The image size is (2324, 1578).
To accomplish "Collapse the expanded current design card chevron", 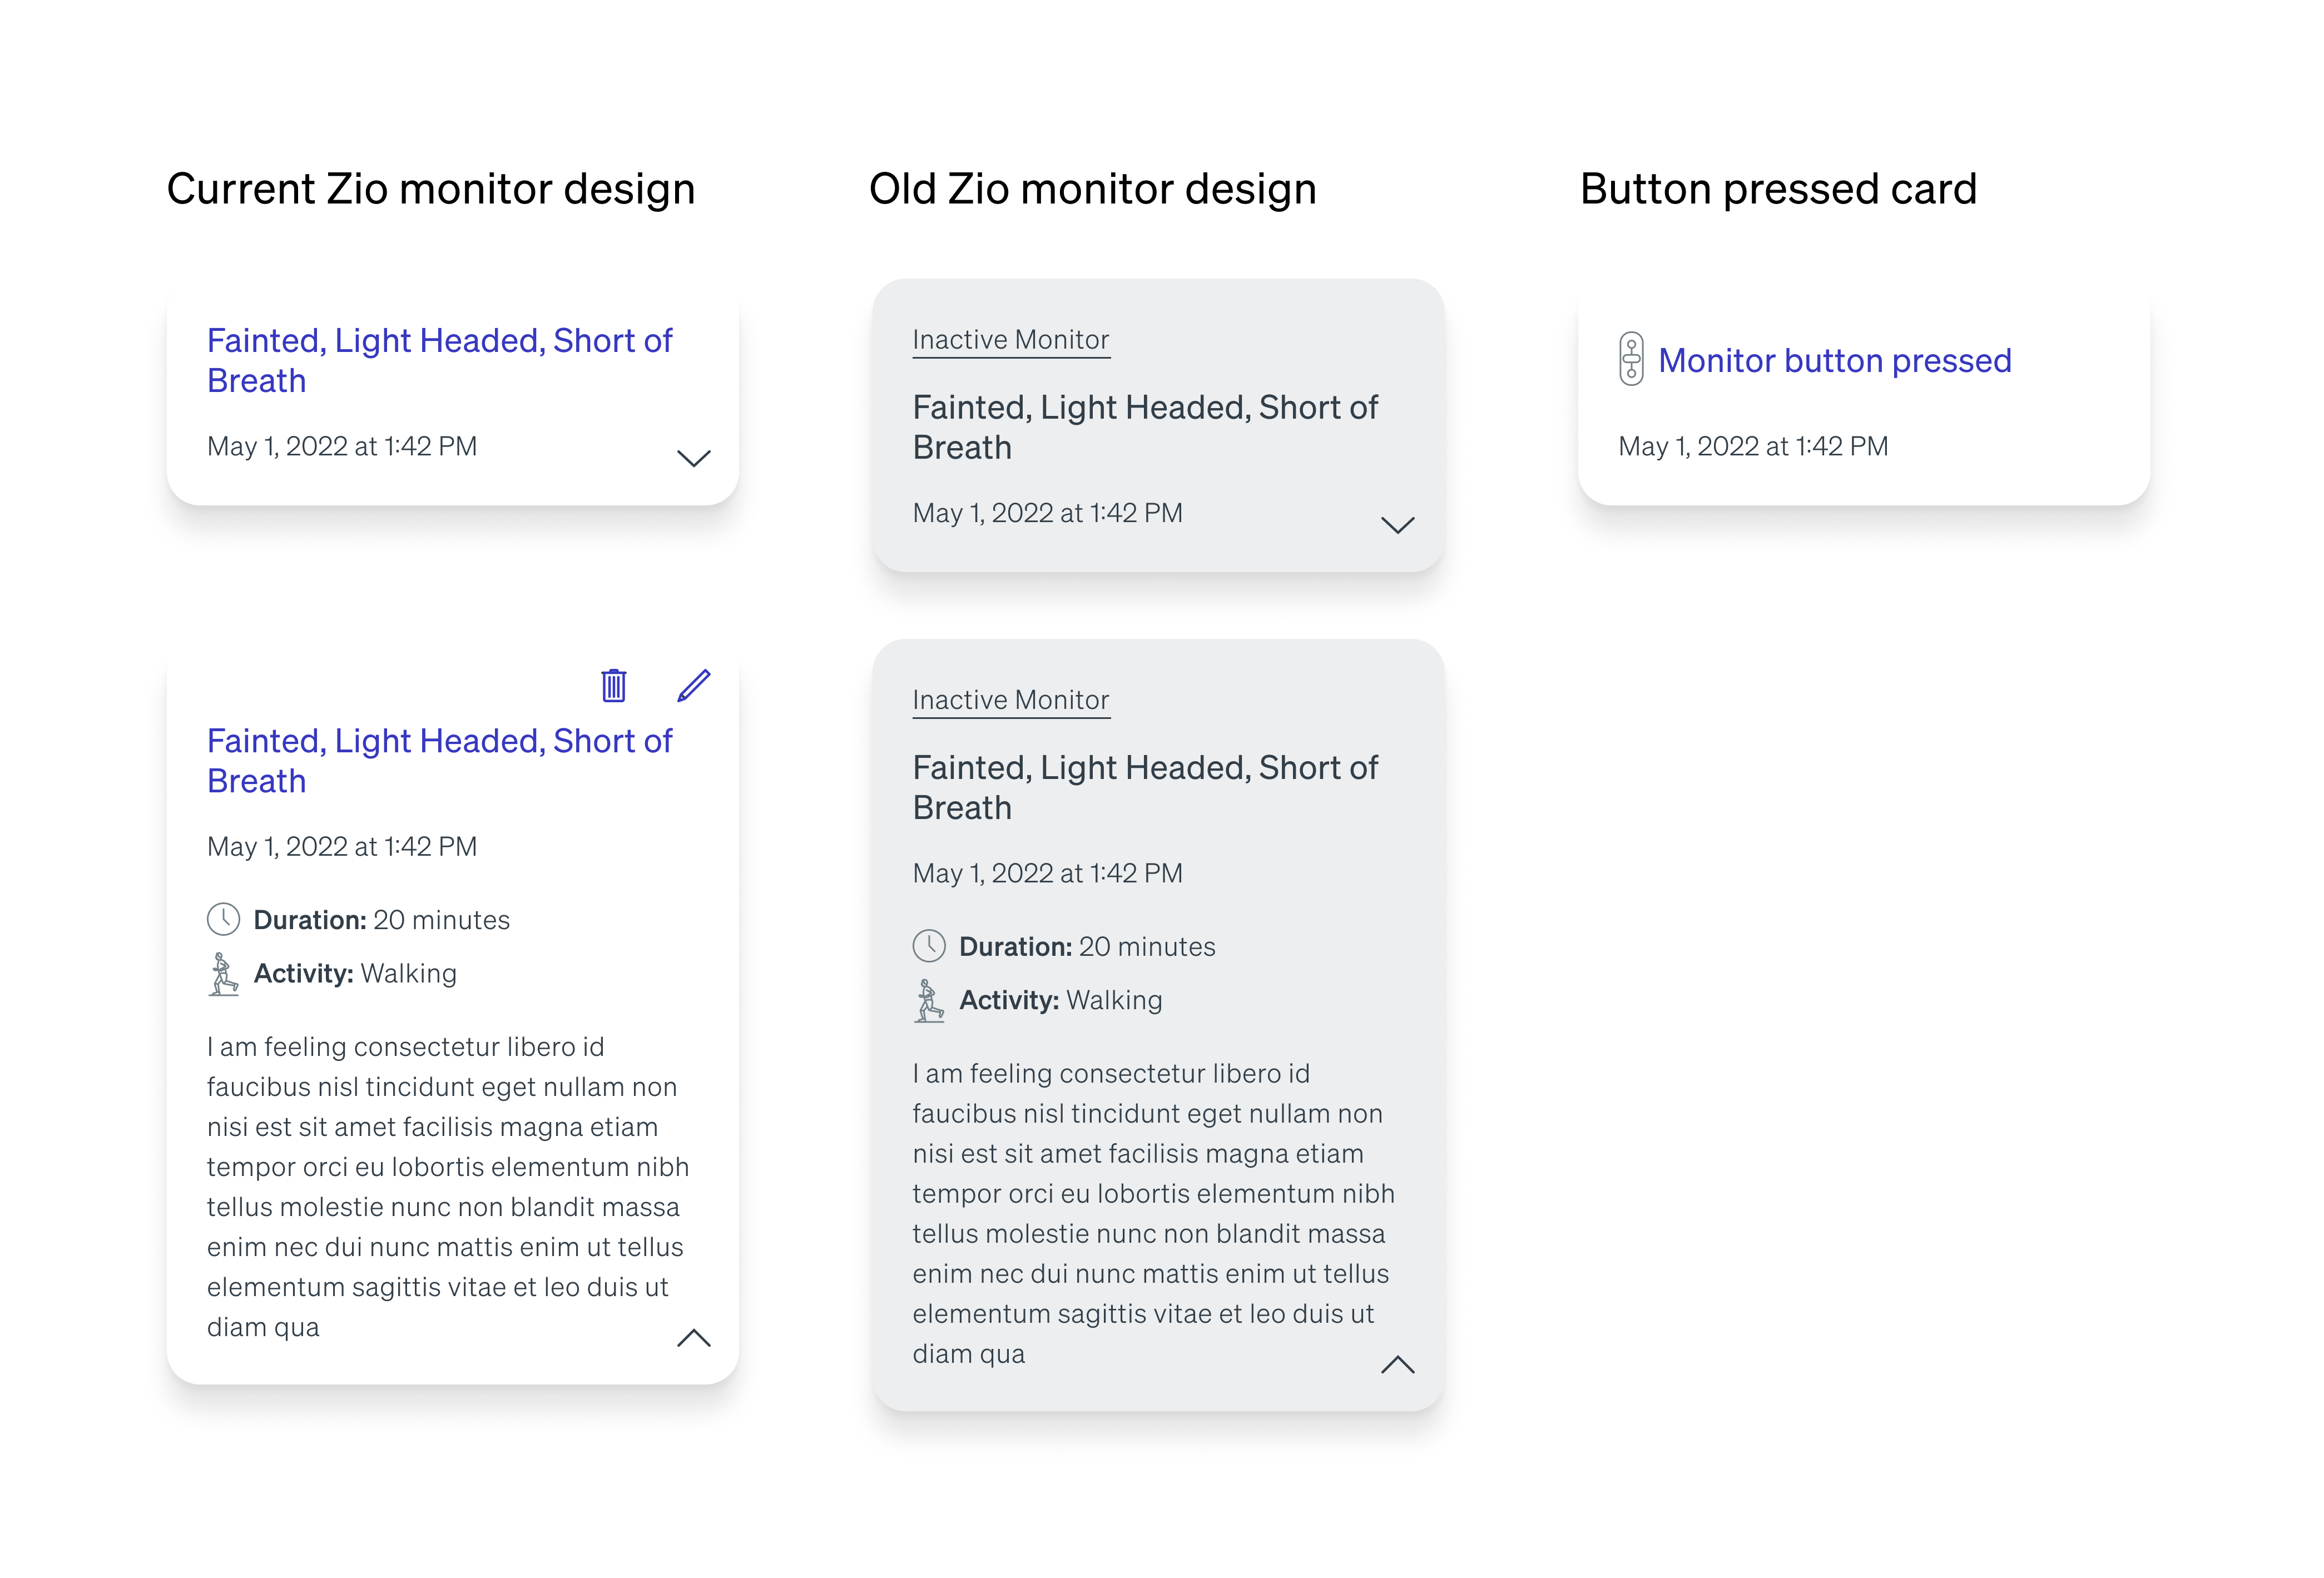I will 693,1338.
